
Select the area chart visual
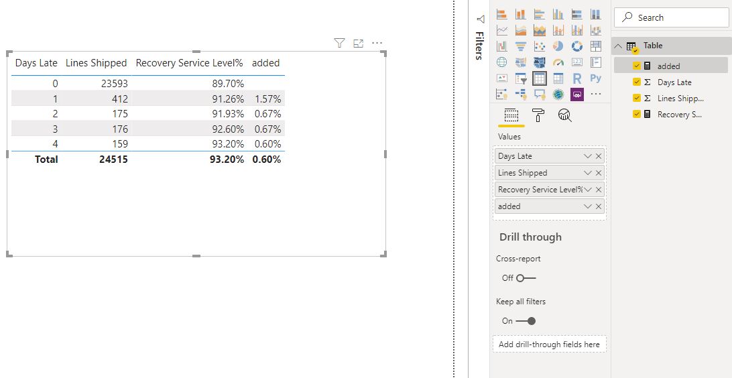tap(521, 30)
